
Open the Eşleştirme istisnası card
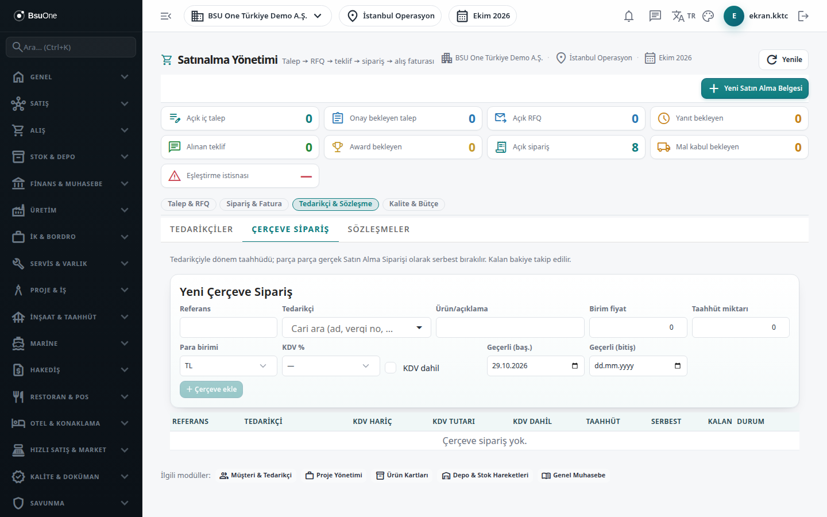click(x=240, y=176)
